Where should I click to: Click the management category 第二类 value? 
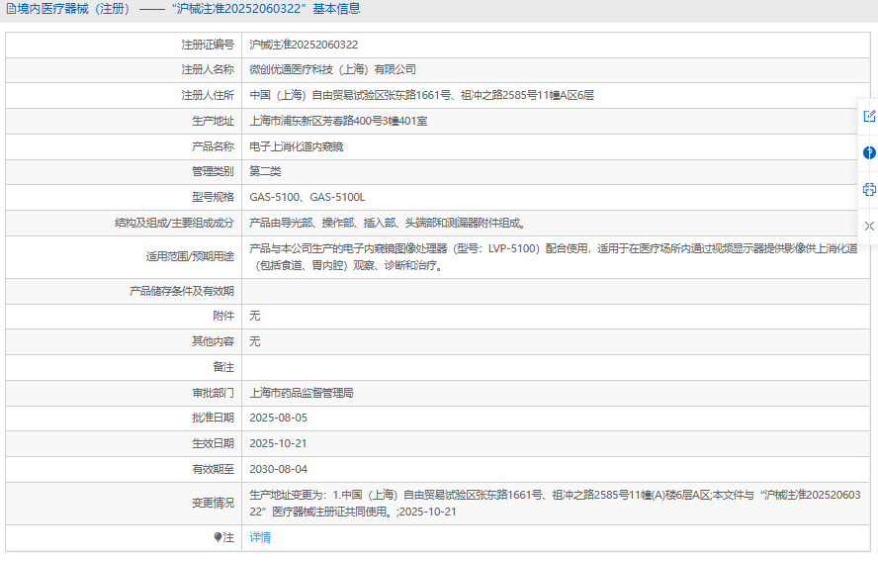(265, 171)
